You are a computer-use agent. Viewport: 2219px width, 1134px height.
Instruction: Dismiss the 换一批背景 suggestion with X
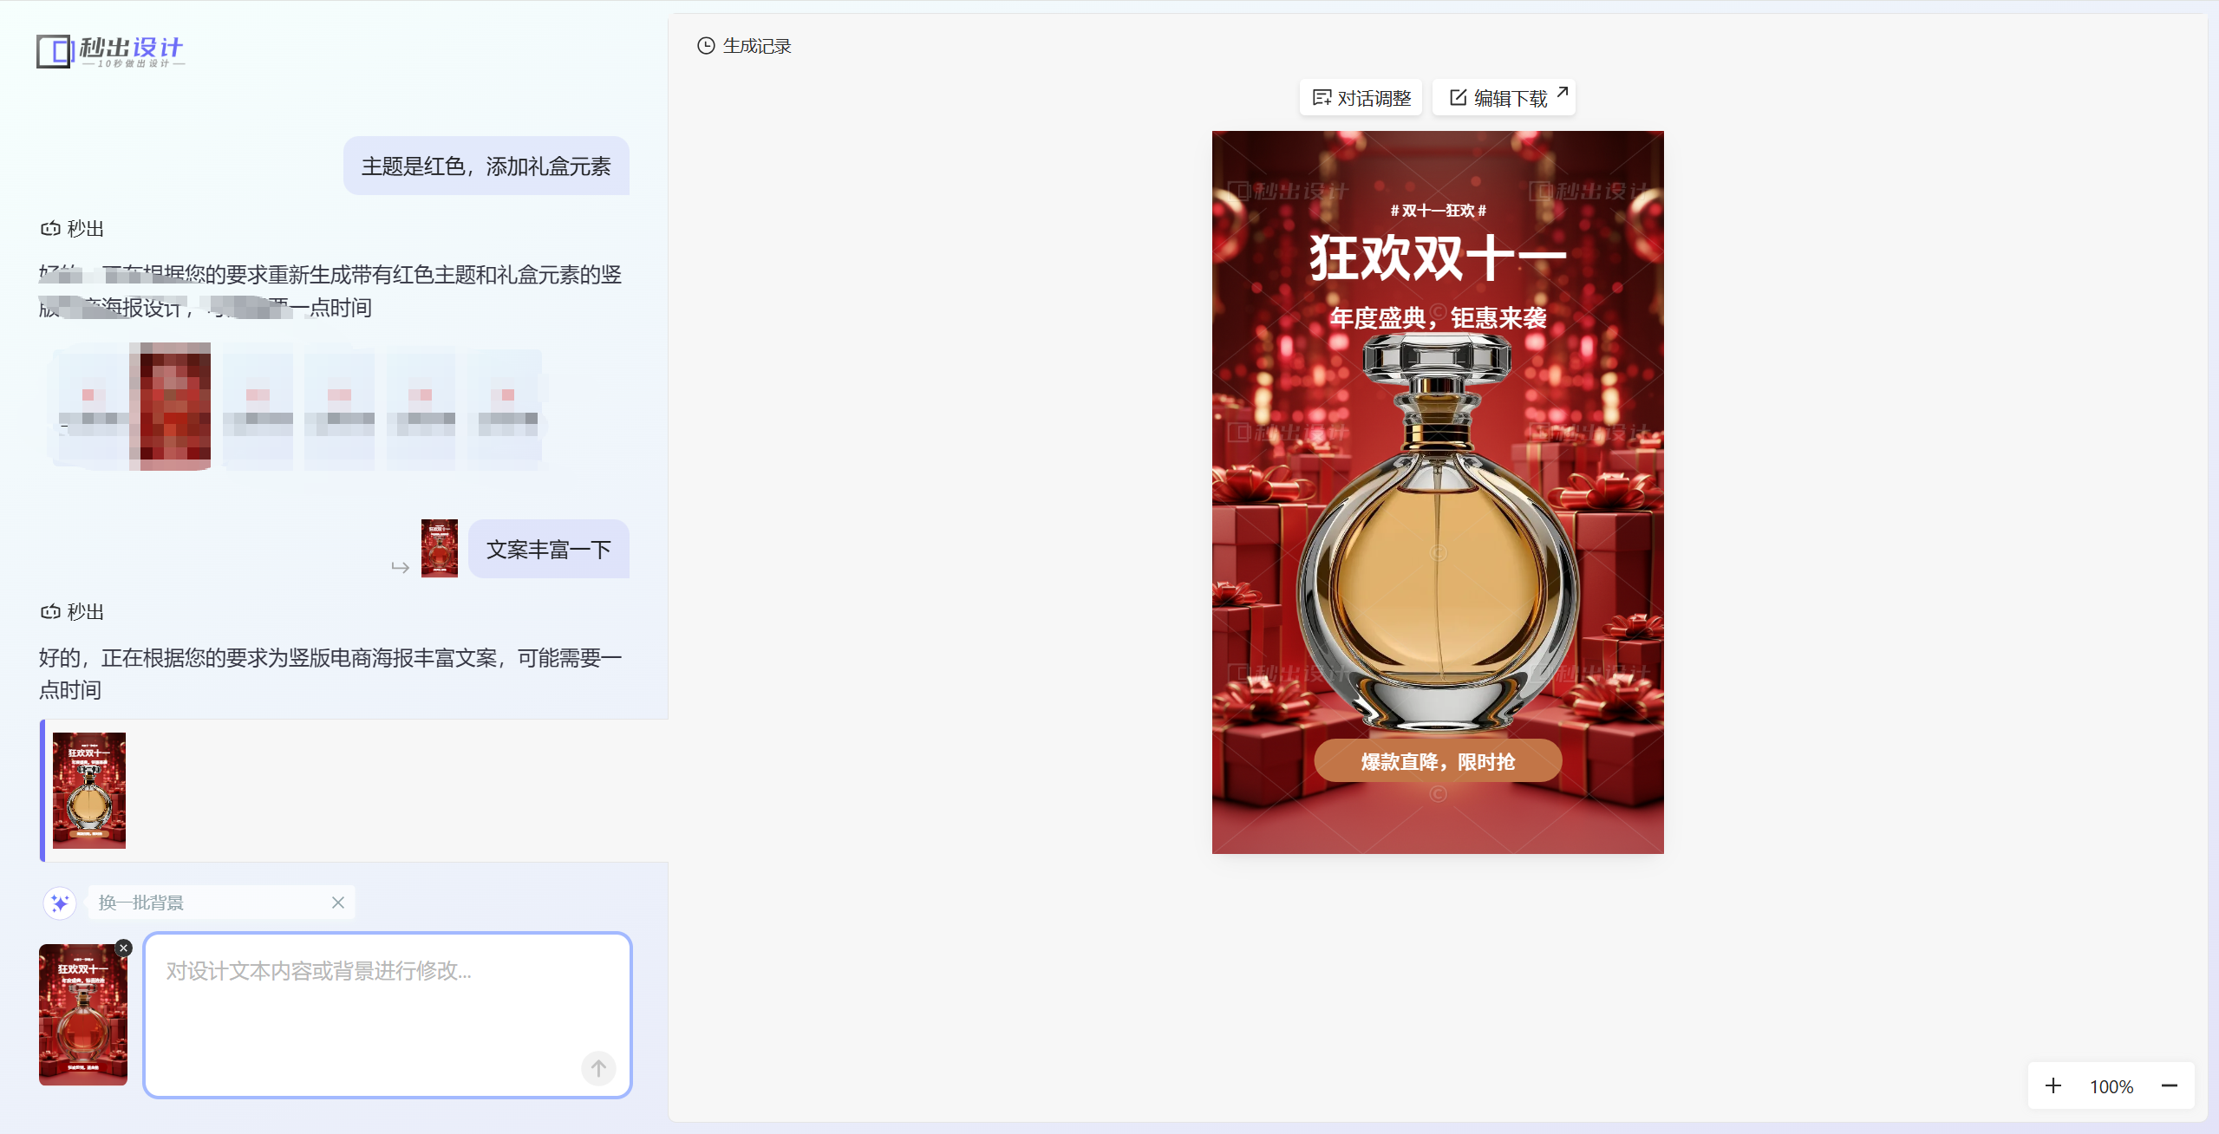click(338, 903)
